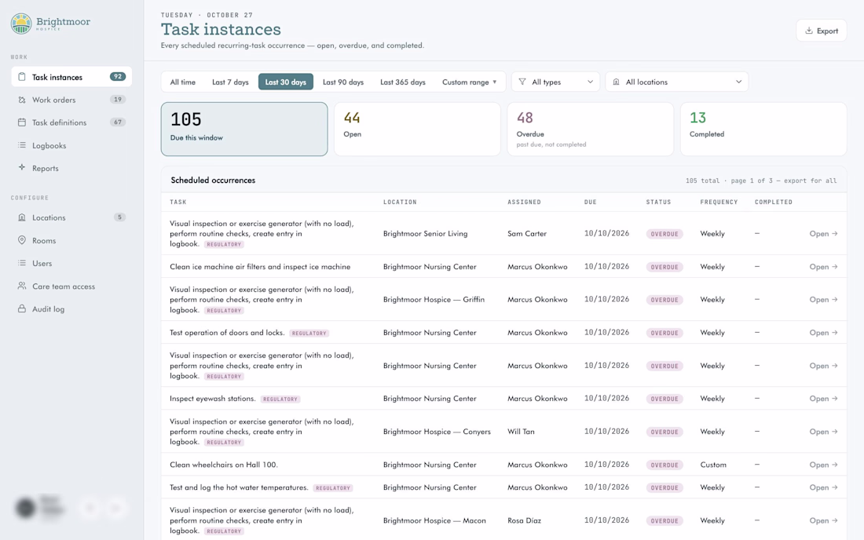The width and height of the screenshot is (864, 540).
Task: Select the Last 90 days range tab
Action: point(342,82)
